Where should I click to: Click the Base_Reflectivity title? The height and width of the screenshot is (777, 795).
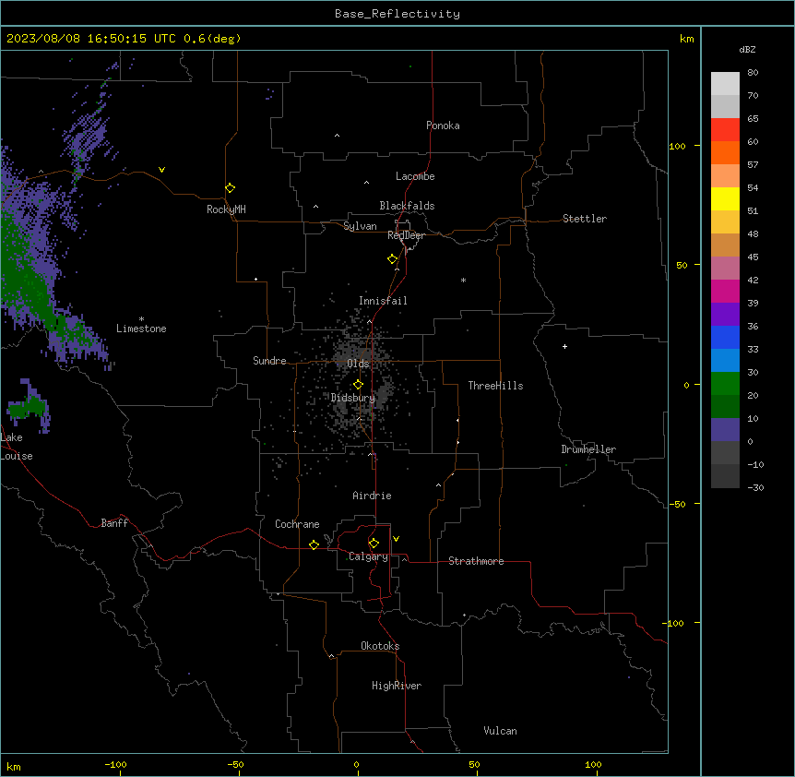(x=397, y=14)
